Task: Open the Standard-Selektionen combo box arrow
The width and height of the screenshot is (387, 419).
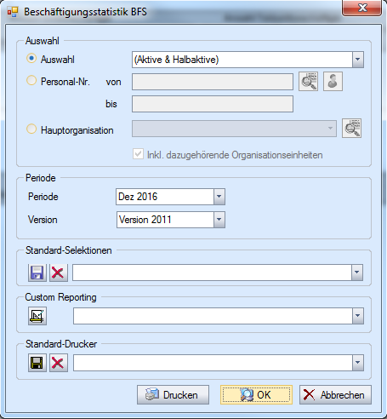Action: (x=357, y=273)
